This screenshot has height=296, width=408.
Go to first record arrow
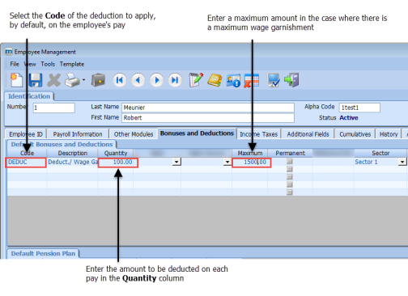[x=120, y=80]
